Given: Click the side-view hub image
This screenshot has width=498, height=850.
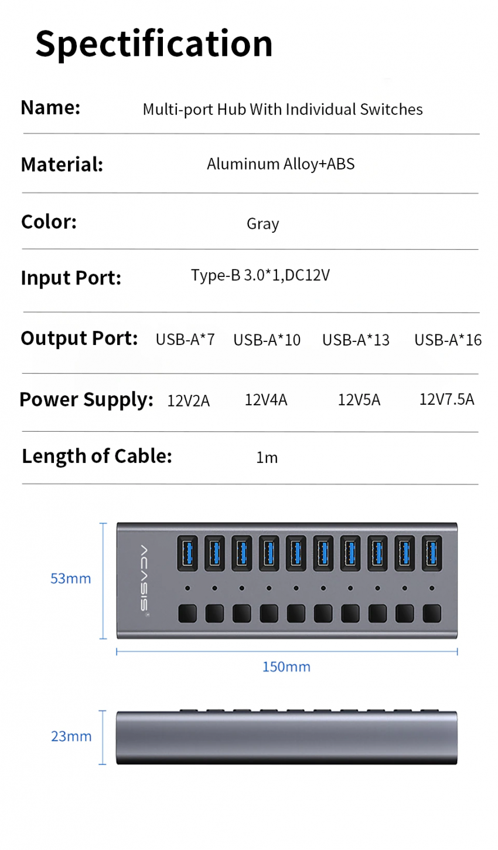Looking at the screenshot, I should point(286,737).
